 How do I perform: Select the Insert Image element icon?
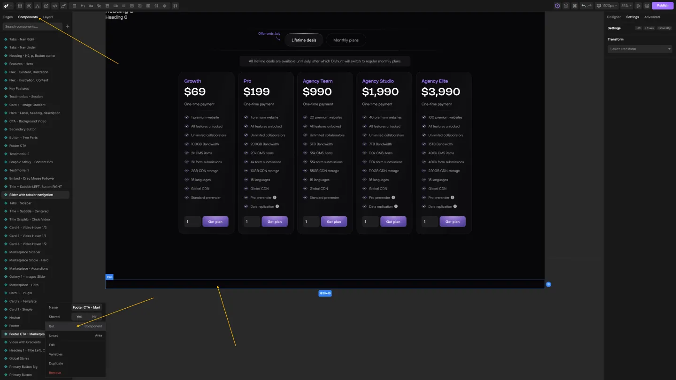108,6
